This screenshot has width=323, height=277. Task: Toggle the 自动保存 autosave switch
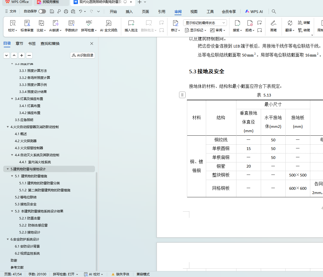click(x=42, y=11)
